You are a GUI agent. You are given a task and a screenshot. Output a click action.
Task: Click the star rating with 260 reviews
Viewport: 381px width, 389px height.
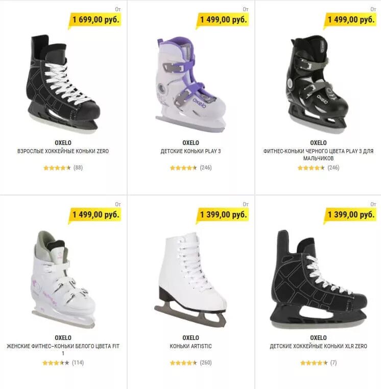click(x=183, y=363)
